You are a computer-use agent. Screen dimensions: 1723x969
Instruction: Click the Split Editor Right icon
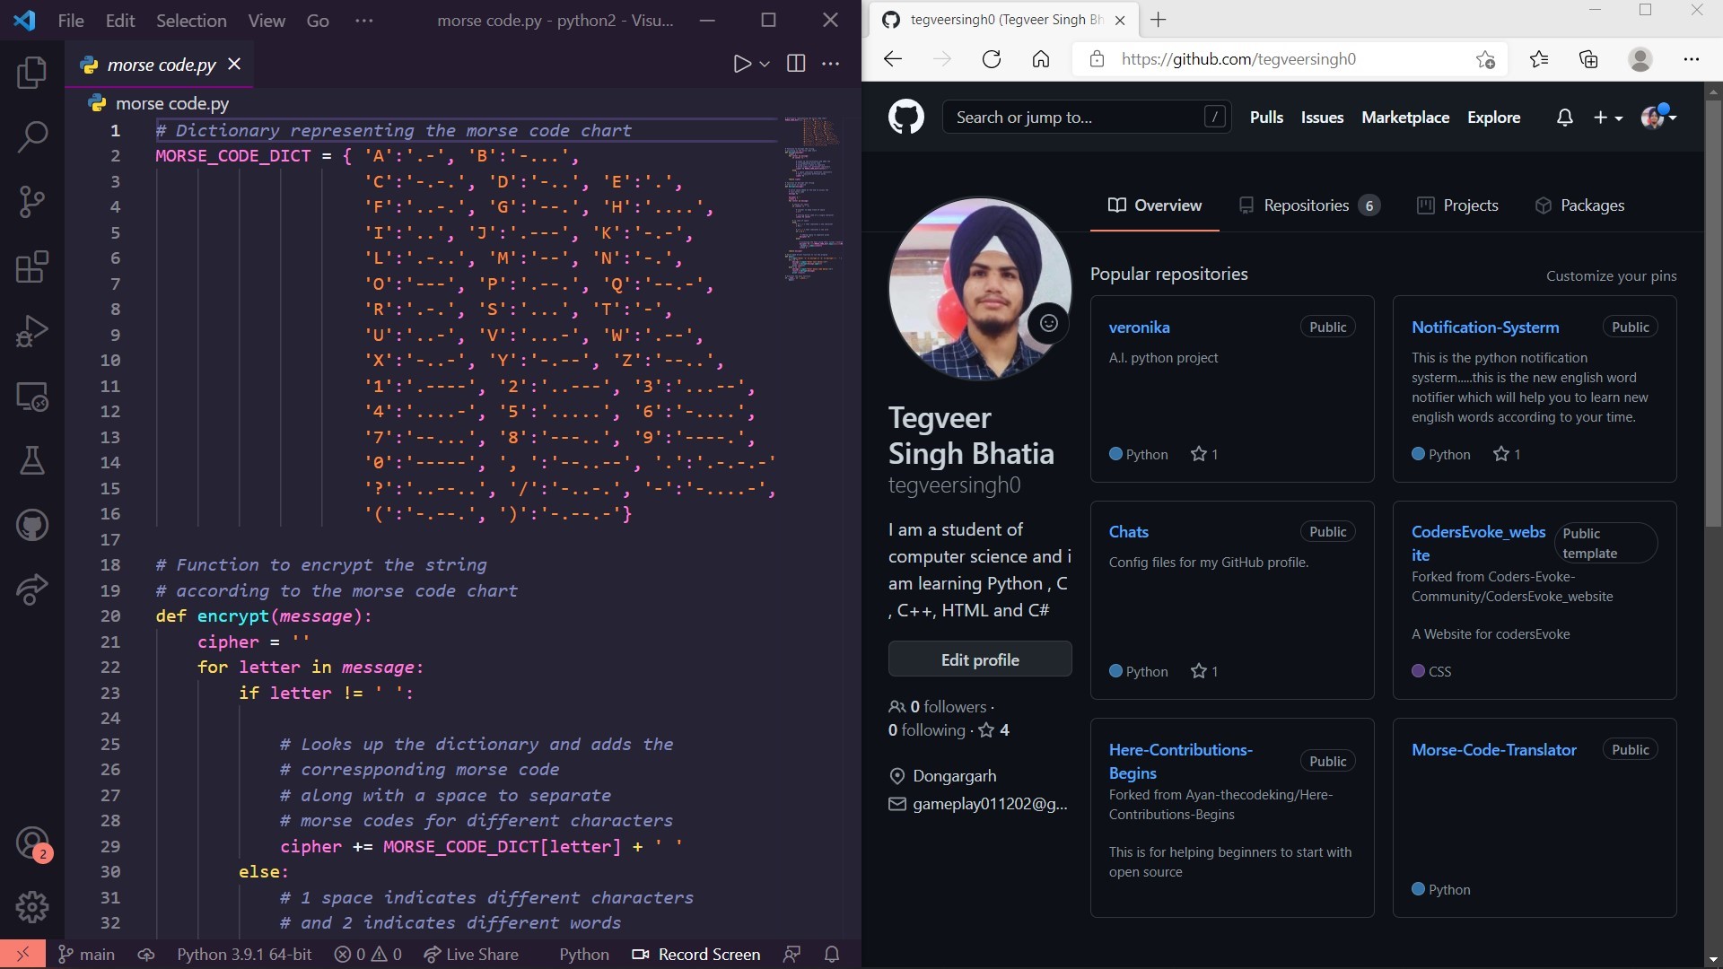click(795, 64)
